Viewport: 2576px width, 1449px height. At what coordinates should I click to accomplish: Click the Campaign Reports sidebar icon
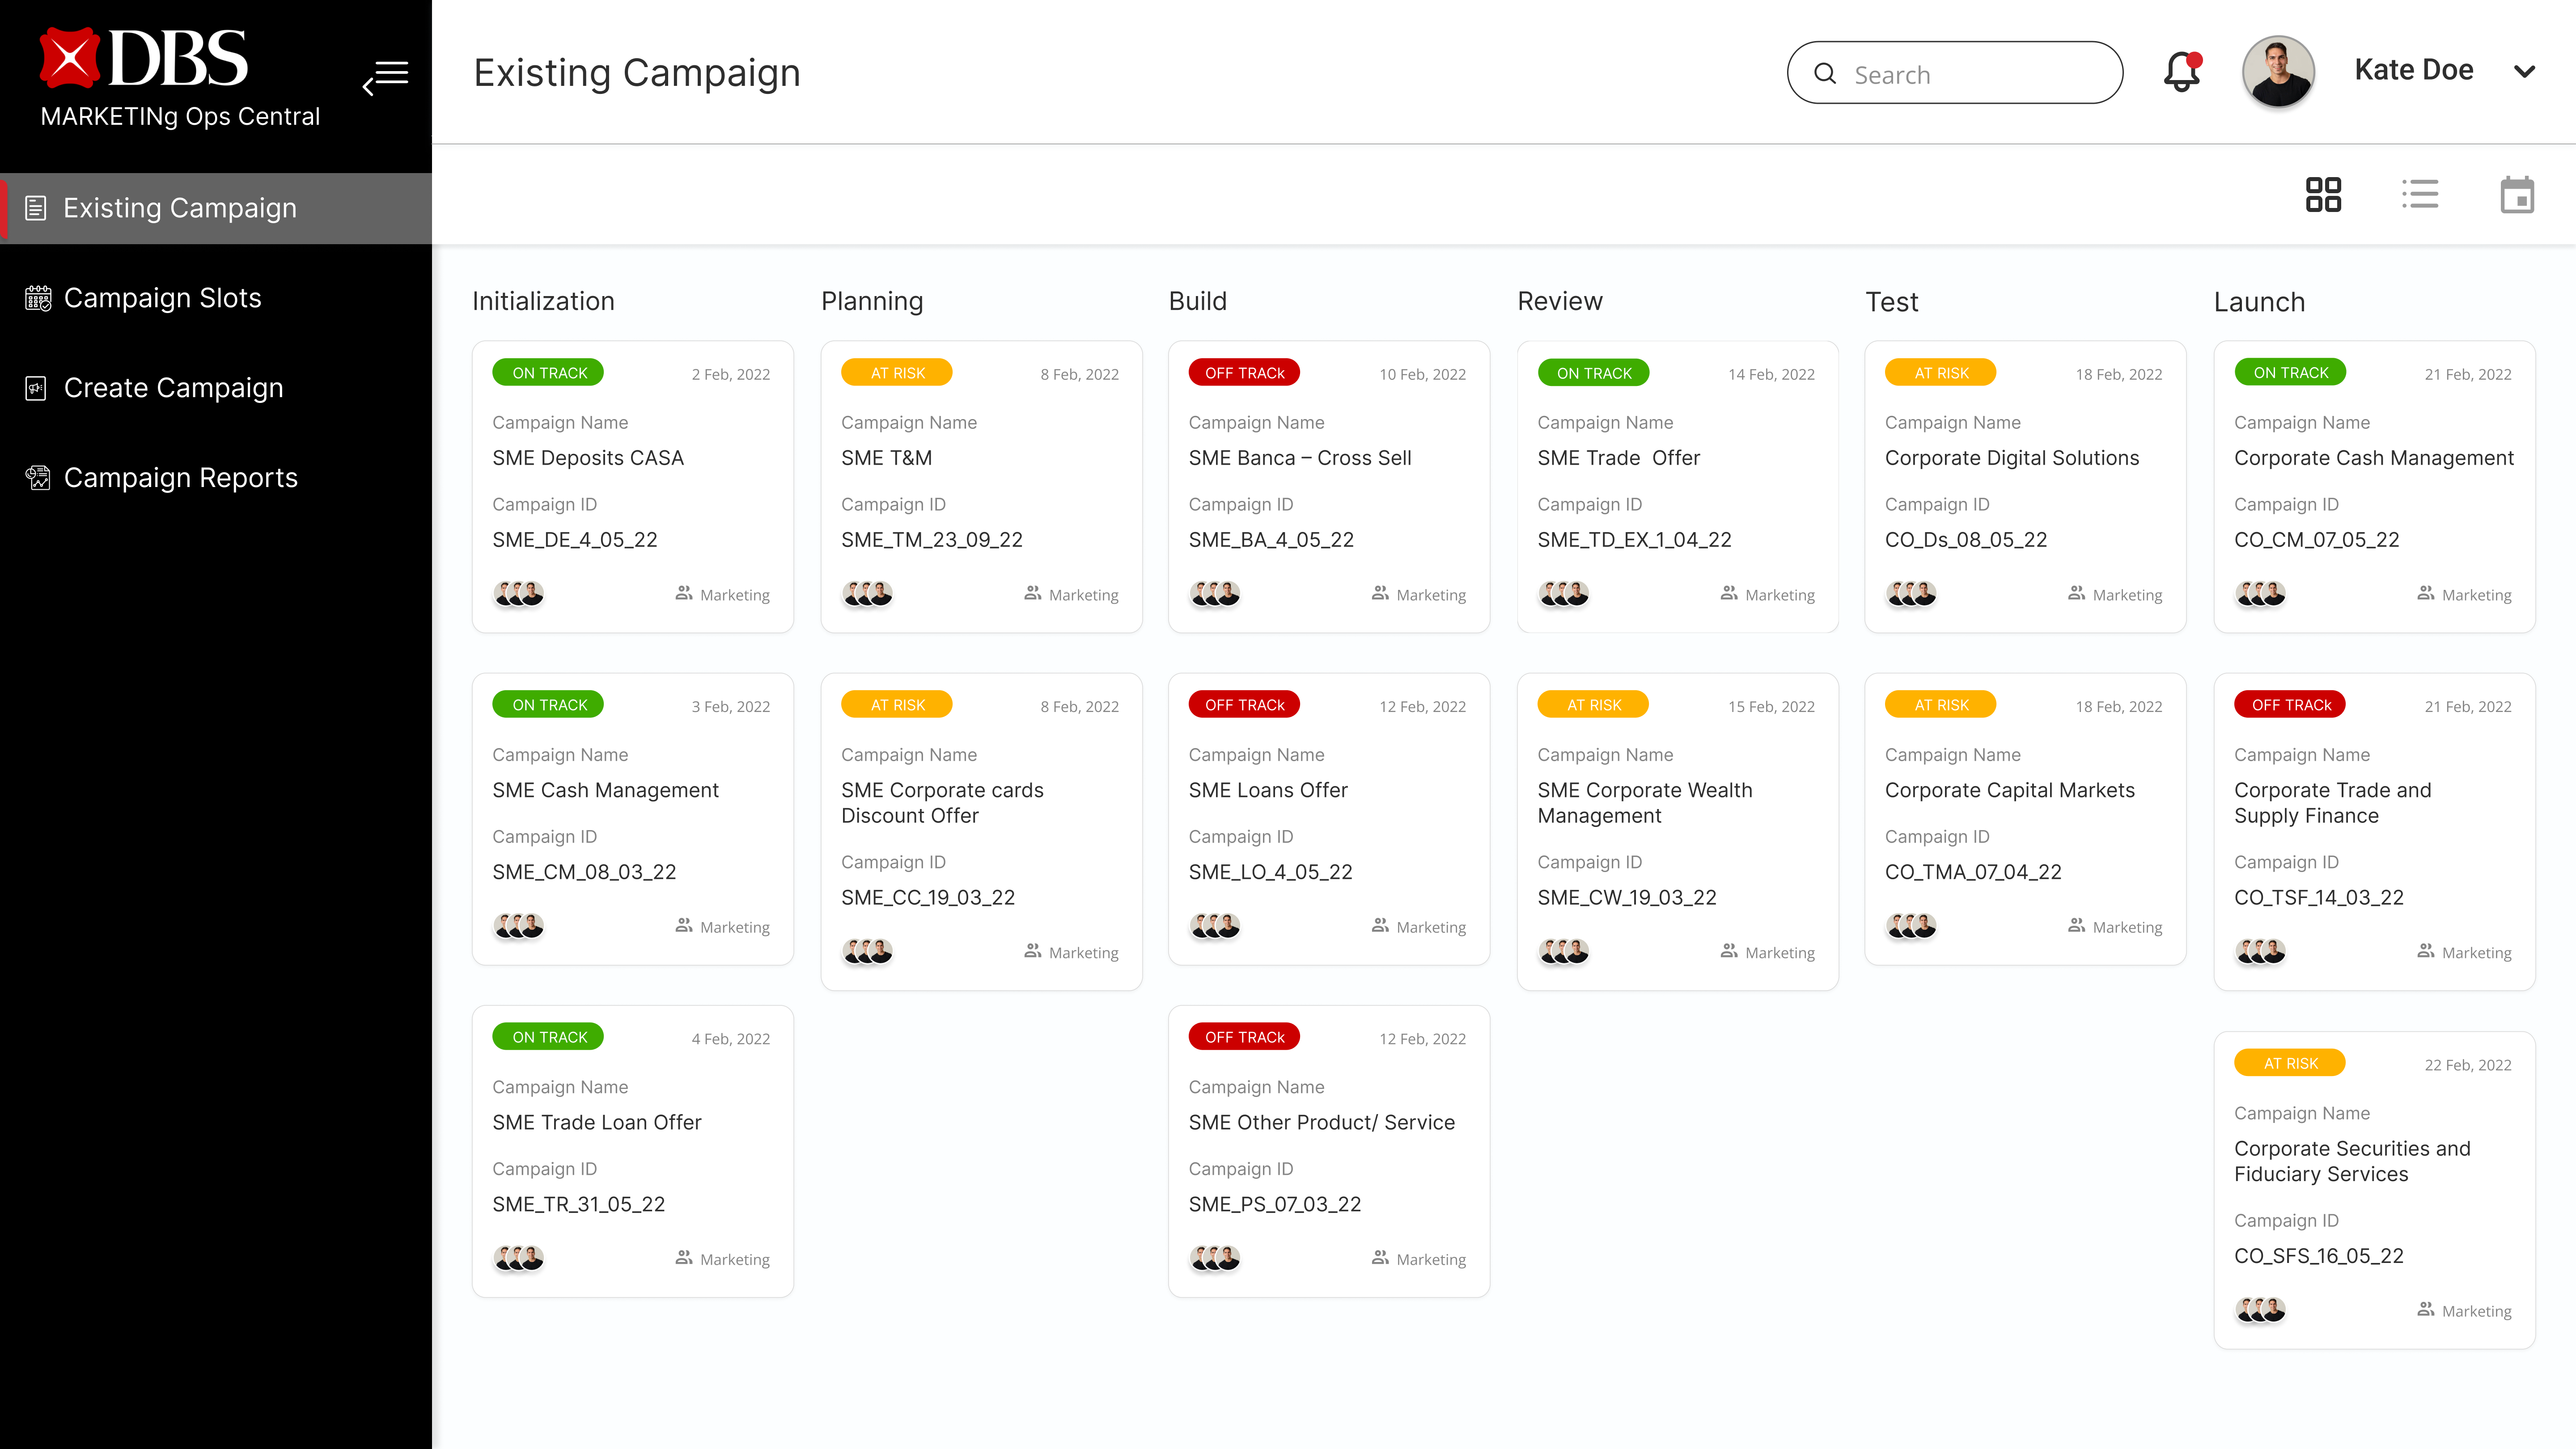pyautogui.click(x=38, y=478)
